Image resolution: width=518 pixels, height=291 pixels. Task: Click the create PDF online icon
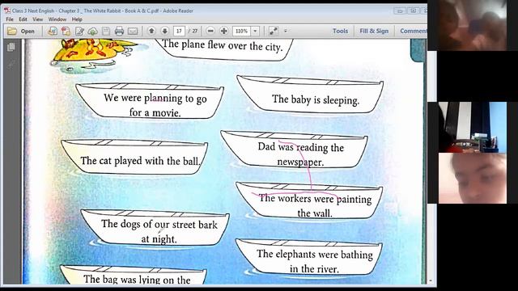(66, 32)
